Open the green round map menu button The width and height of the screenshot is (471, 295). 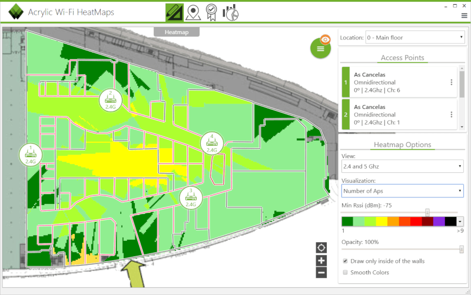[x=320, y=49]
